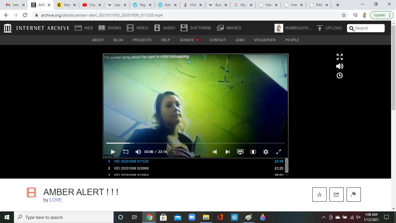The height and width of the screenshot is (223, 396).
Task: Open the VOLUNTEER link
Action: point(265,40)
